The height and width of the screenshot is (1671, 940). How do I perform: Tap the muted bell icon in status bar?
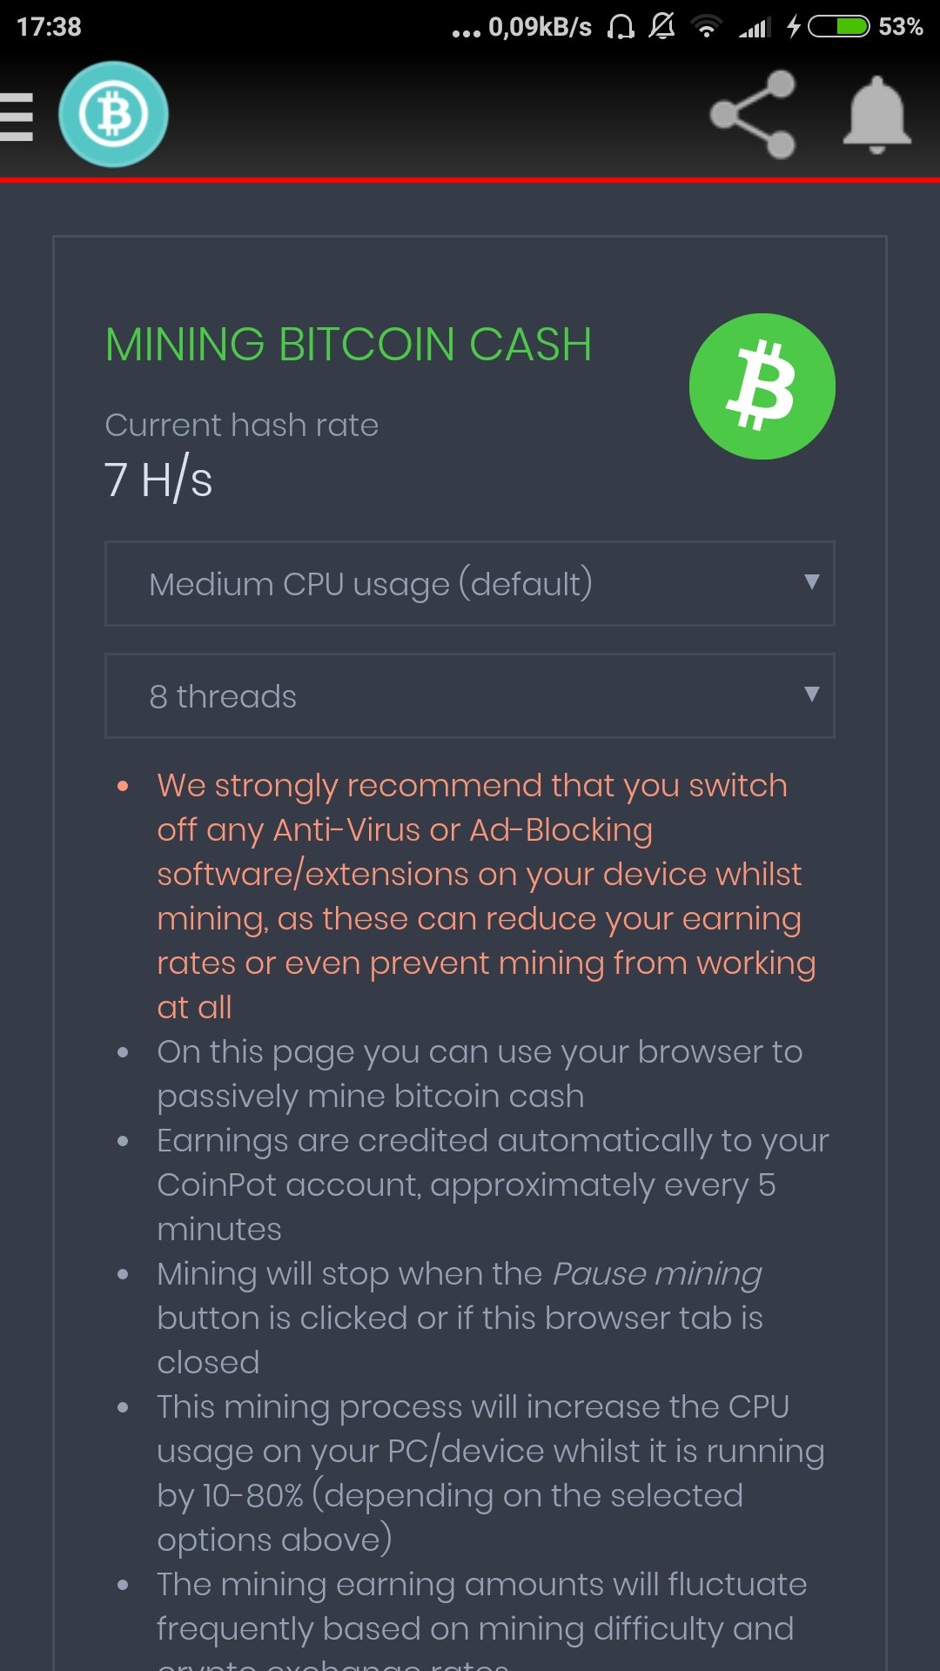pos(662,26)
